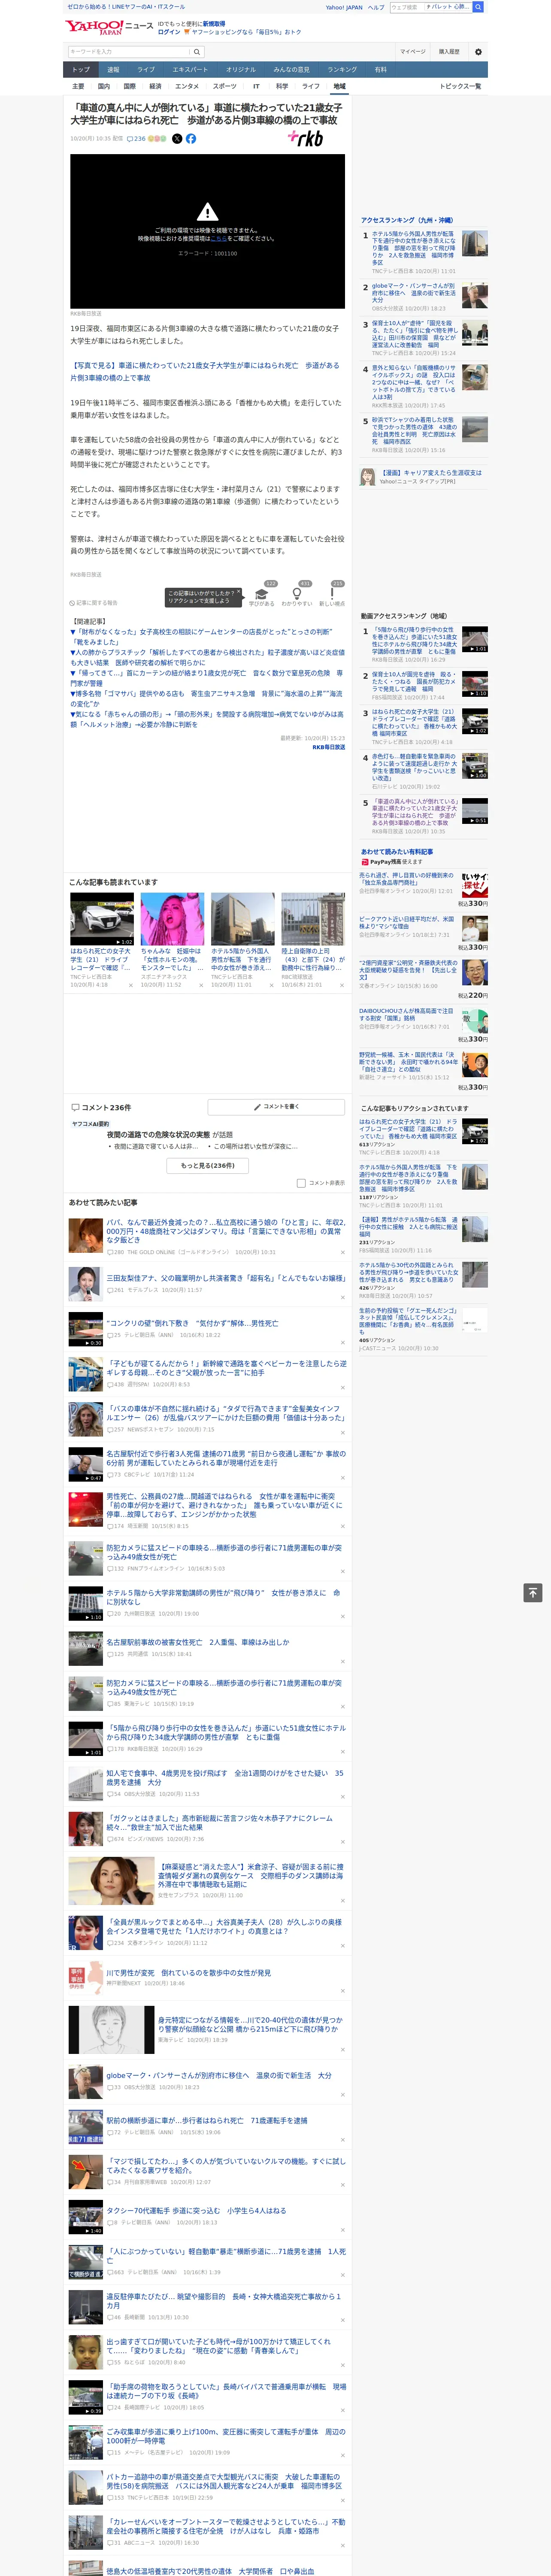Click 記事に関する報告 report icon link

click(94, 603)
